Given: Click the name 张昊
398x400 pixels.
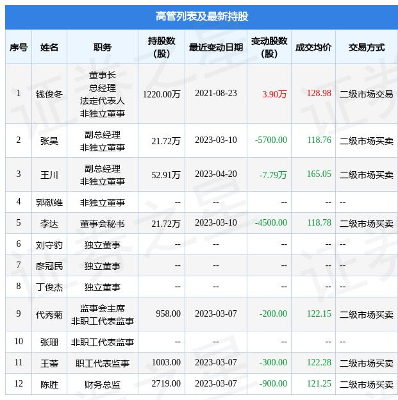Looking at the screenshot, I should point(49,141).
